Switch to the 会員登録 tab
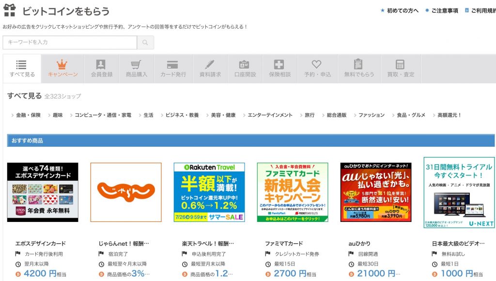This screenshot has height=281, width=496. click(x=102, y=69)
